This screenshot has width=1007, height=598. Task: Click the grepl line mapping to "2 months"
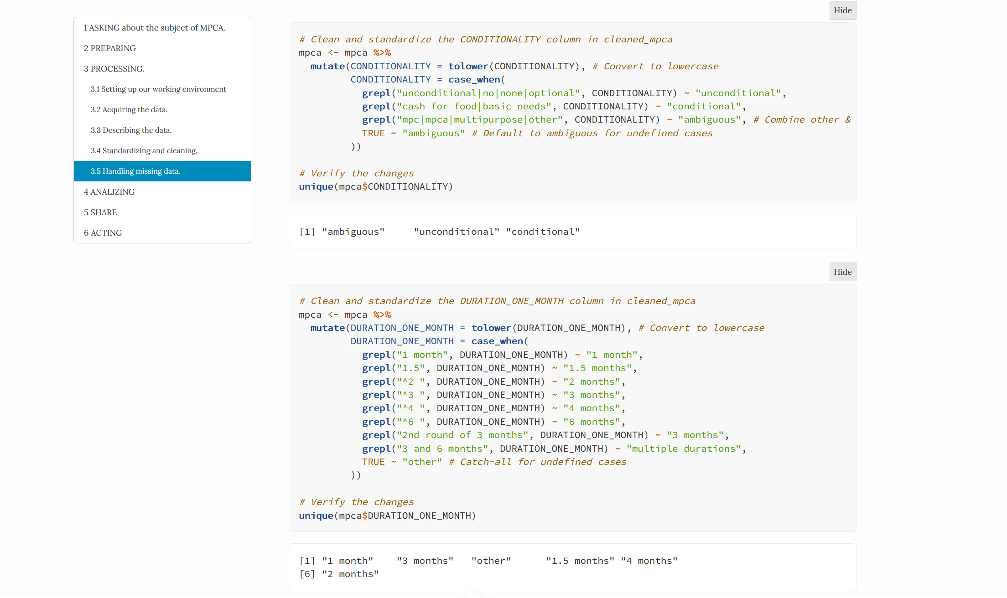pyautogui.click(x=494, y=382)
